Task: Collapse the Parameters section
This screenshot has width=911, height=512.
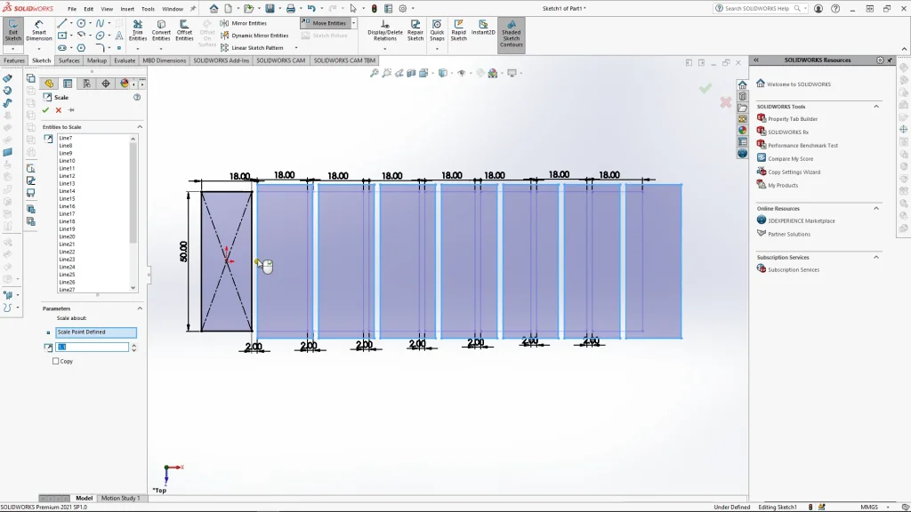Action: tap(140, 308)
